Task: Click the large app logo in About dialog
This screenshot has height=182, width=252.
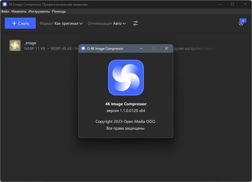Action: [126, 78]
